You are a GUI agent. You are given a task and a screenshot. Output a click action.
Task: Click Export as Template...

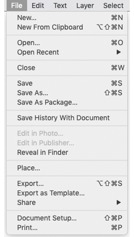click(67, 193)
